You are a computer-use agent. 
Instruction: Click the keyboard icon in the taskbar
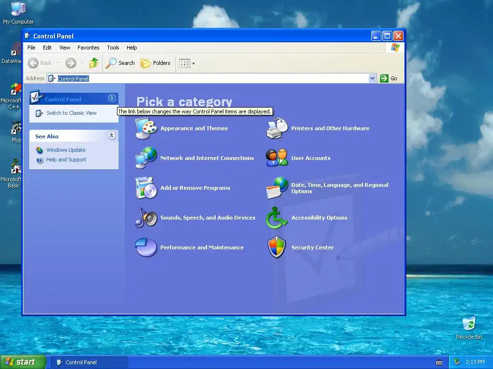tap(439, 362)
